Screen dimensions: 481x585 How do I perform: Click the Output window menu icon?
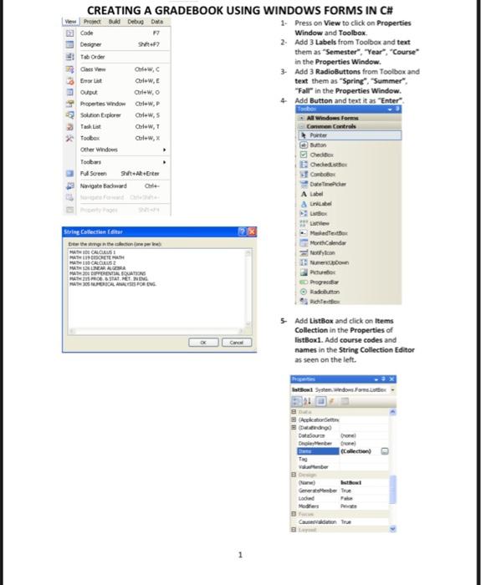point(69,92)
